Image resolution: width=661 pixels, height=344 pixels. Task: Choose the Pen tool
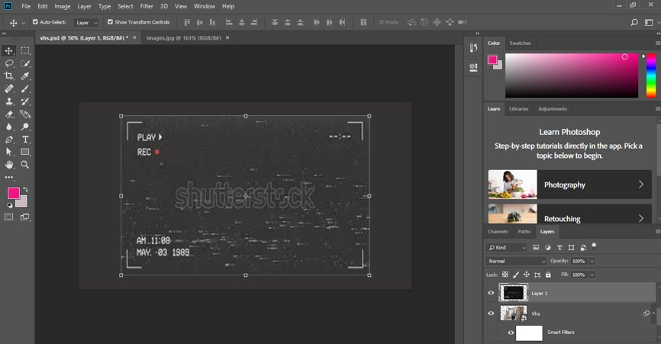[x=9, y=140]
